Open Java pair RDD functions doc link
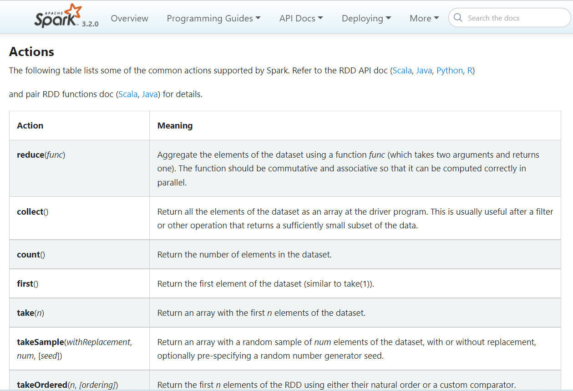 pos(150,94)
